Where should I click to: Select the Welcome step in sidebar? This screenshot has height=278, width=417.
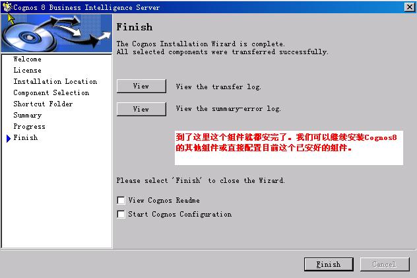tap(28, 59)
